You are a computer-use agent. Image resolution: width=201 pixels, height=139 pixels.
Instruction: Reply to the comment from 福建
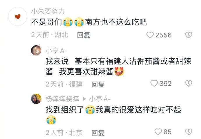(98, 84)
